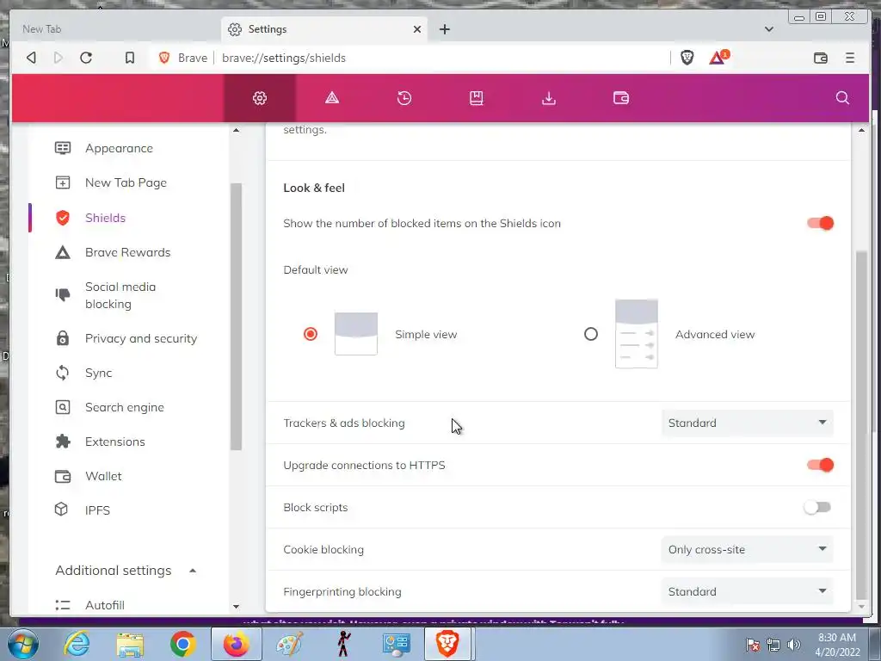Click the Appearance icon in the sidebar
Viewport: 881px width, 661px height.
pyautogui.click(x=62, y=148)
